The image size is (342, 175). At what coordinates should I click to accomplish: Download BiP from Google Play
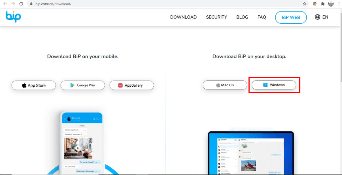point(83,85)
